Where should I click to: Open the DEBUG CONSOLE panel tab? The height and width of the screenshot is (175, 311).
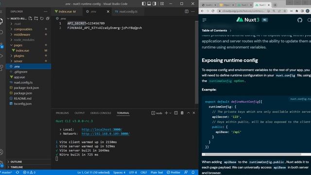click(101, 113)
